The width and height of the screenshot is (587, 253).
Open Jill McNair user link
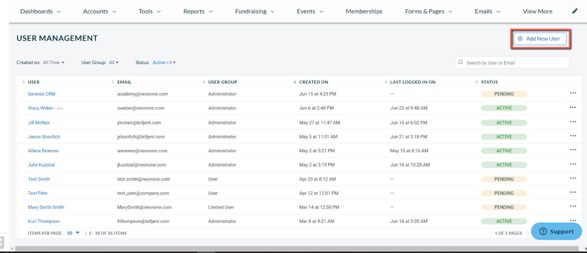coord(39,122)
